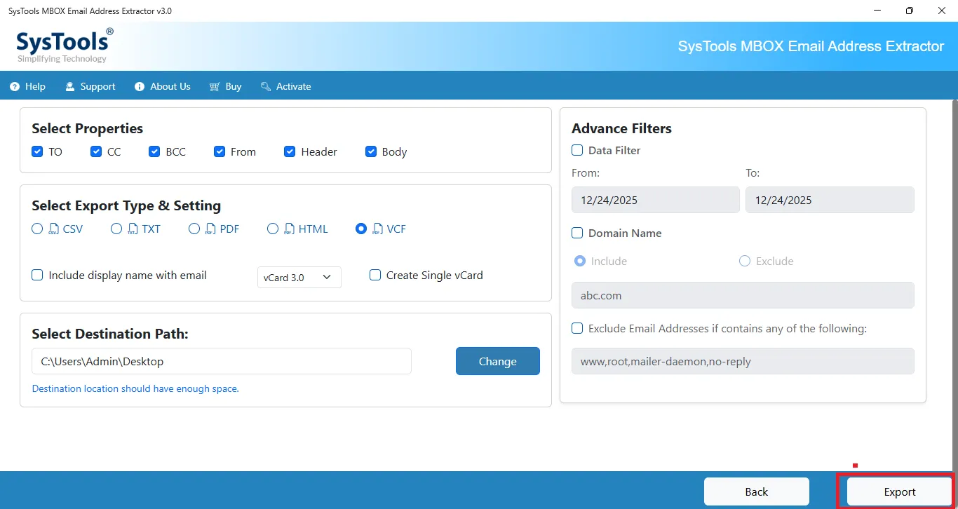Open the Buy menu item
This screenshot has width=958, height=509.
[225, 87]
